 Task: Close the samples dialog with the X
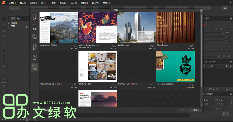pyautogui.click(x=201, y=10)
